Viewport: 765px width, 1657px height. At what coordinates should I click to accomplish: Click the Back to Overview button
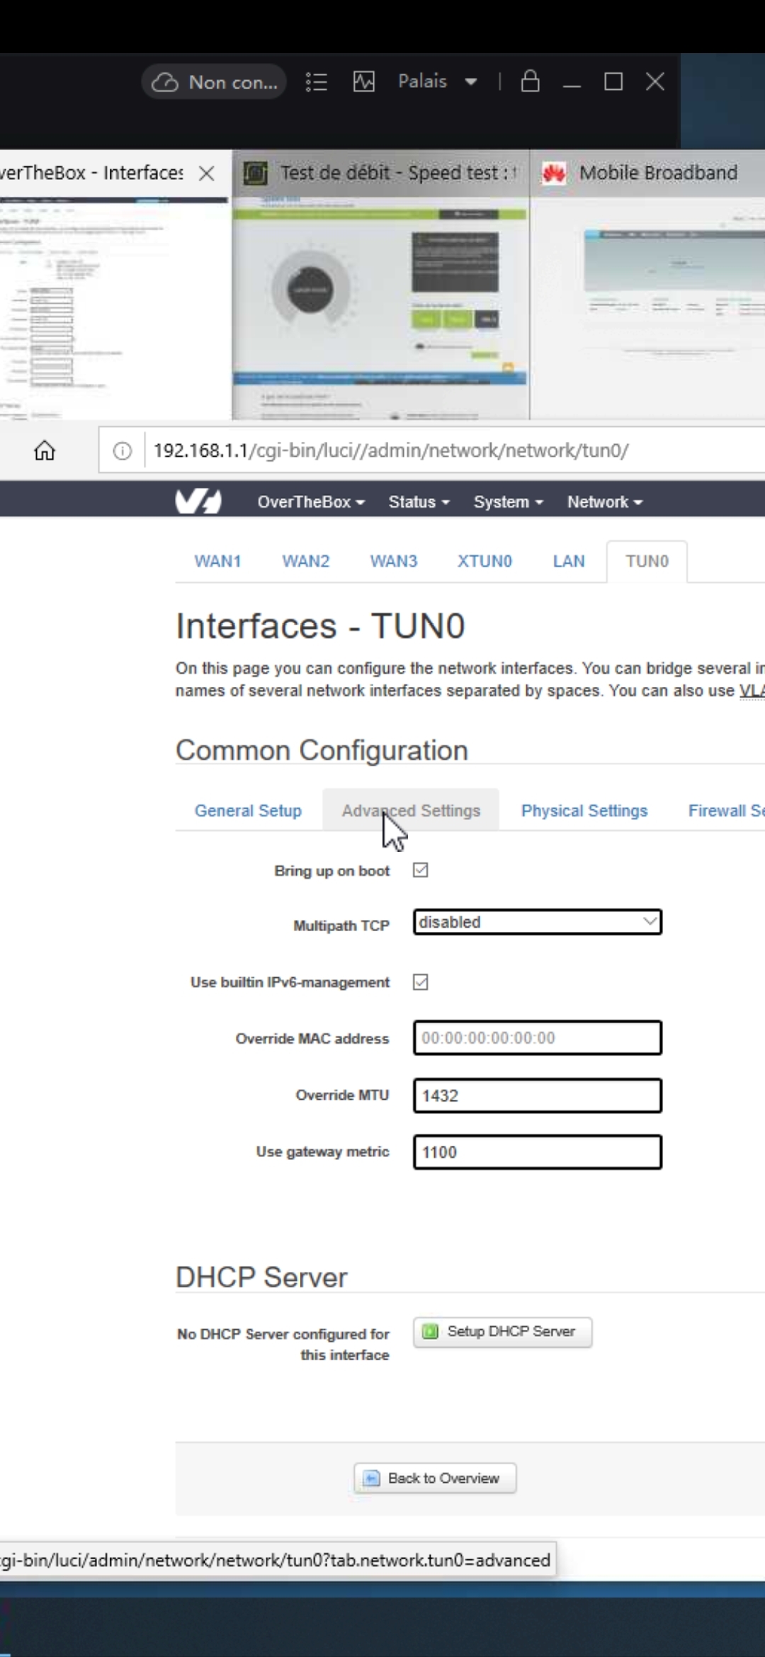pyautogui.click(x=435, y=1479)
